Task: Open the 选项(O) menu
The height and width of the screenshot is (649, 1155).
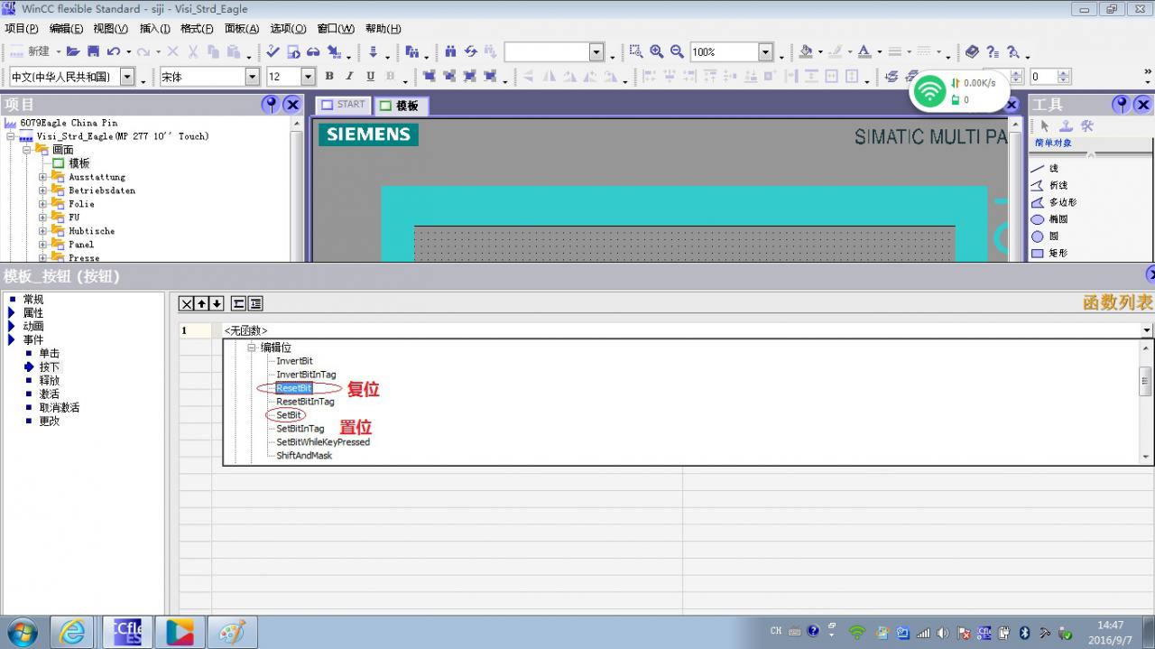Action: [x=288, y=28]
